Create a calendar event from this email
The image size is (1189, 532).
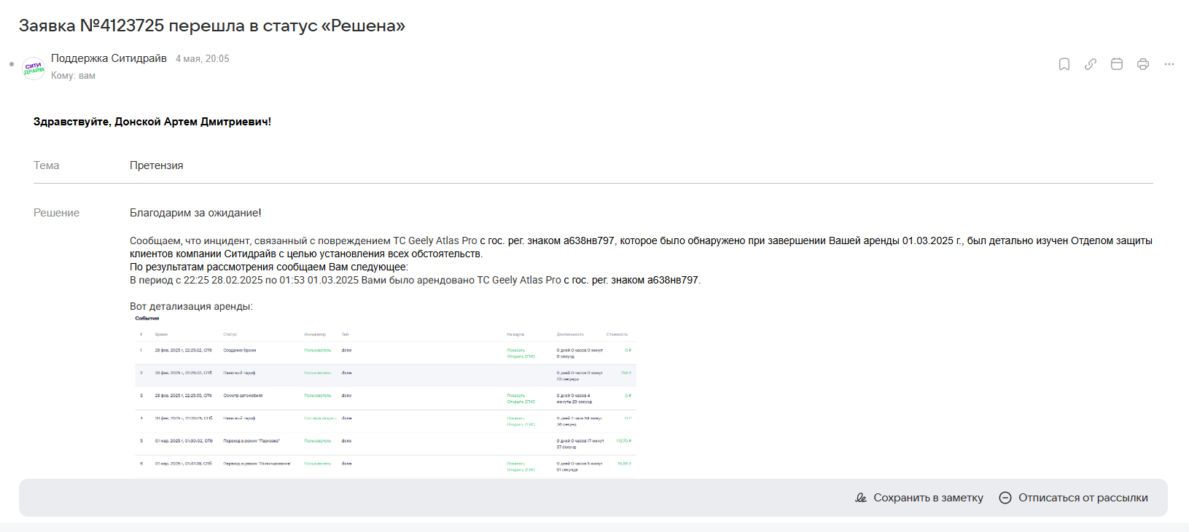pos(1117,64)
